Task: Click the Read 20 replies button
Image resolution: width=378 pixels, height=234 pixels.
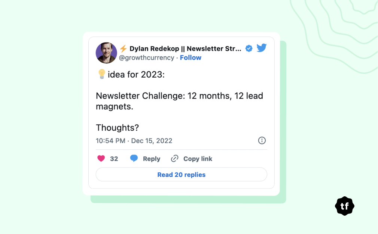Action: tap(181, 174)
